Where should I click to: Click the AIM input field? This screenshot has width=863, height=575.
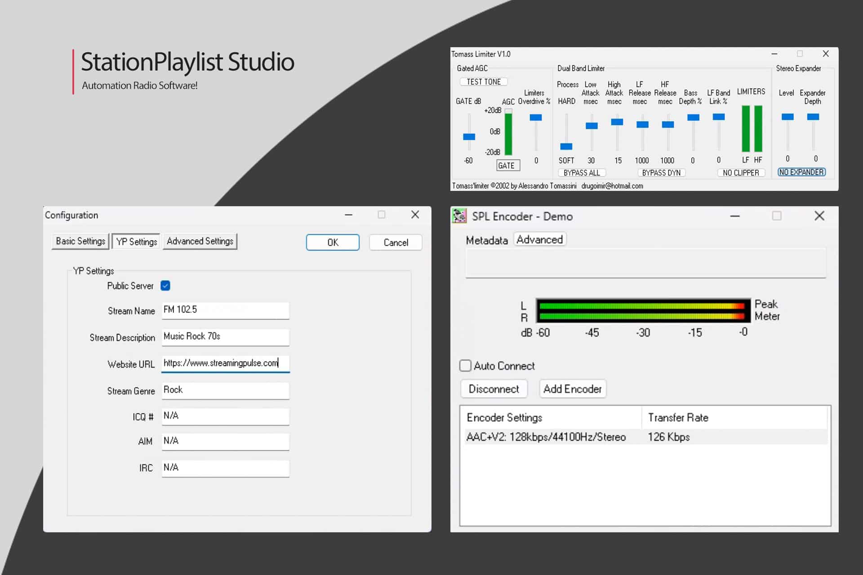(x=225, y=442)
